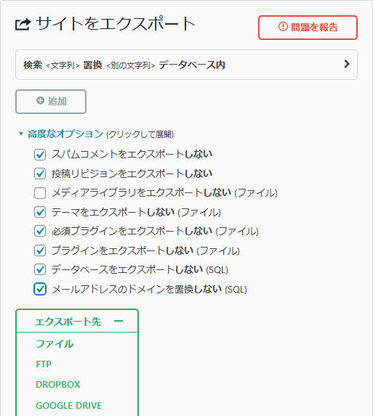Toggle 必須プラグインをエクスポートしない checkbox
The width and height of the screenshot is (373, 416).
[40, 231]
